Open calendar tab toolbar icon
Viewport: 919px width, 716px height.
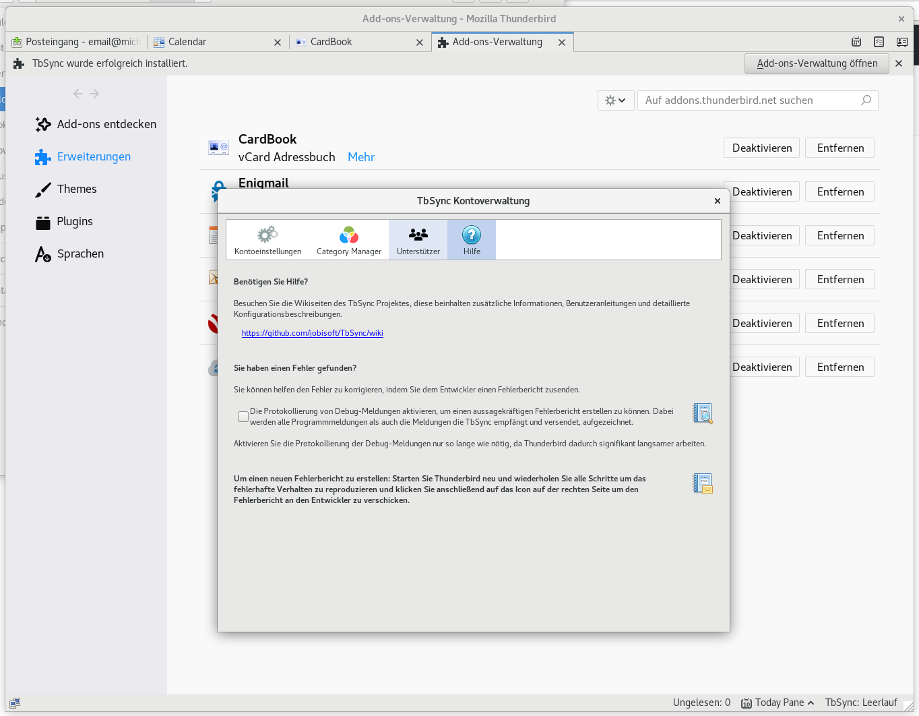pos(856,42)
